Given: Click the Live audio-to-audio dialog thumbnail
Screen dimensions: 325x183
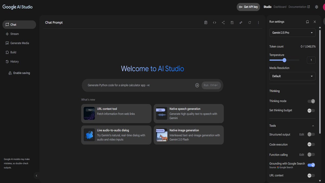Looking at the screenshot, I should pos(89,135).
